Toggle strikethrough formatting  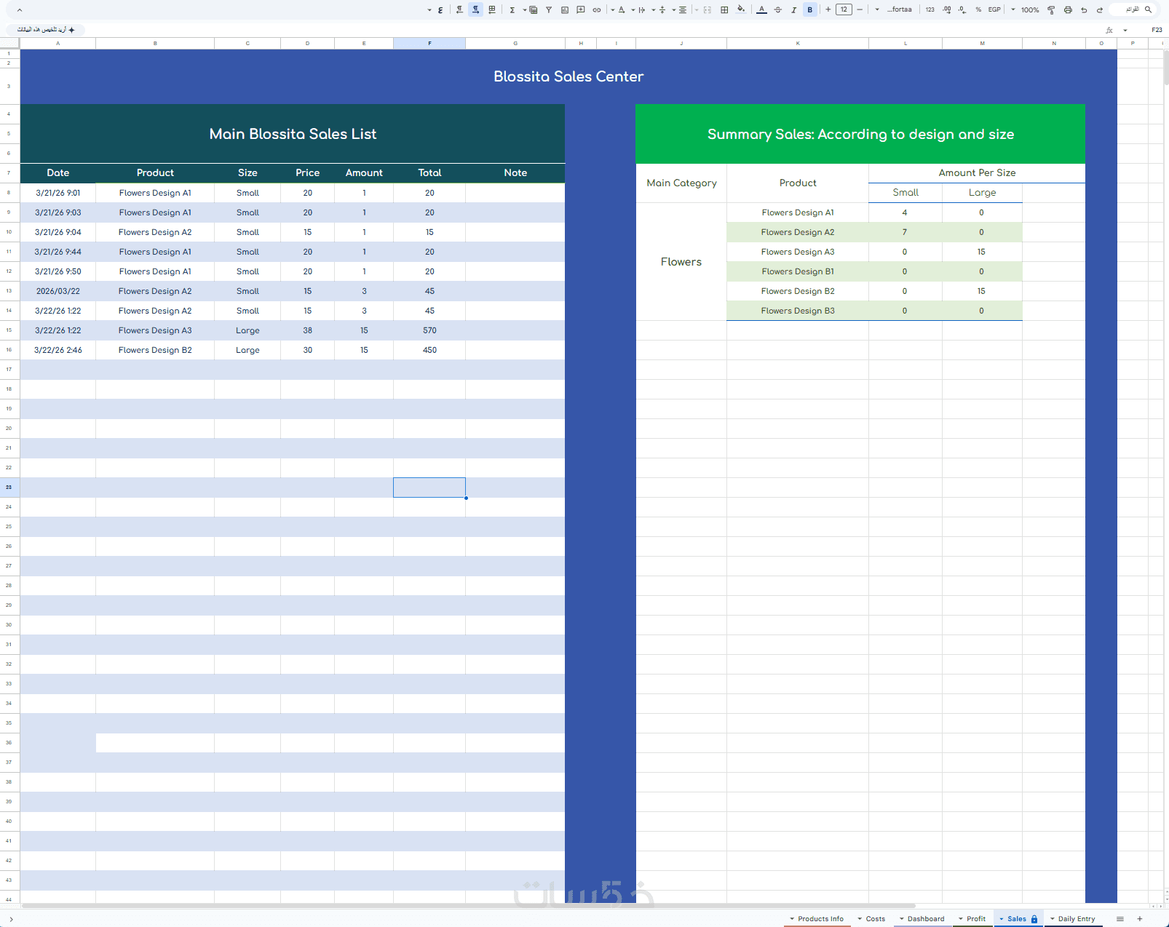click(778, 9)
